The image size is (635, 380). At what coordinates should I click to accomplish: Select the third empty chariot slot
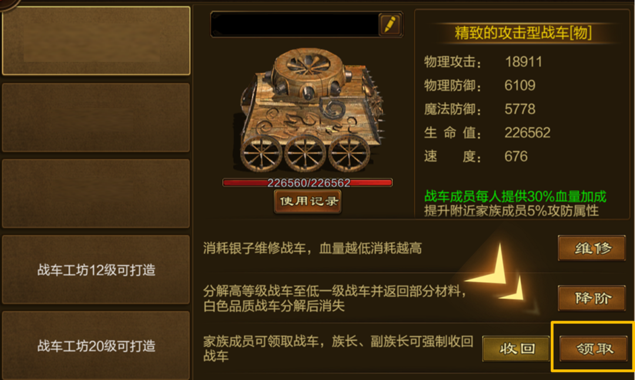click(x=96, y=194)
